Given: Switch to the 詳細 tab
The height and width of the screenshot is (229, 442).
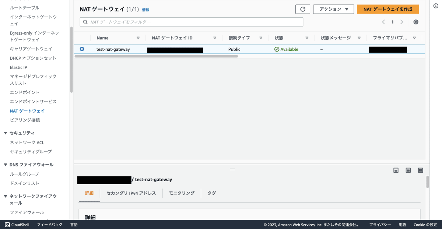Looking at the screenshot, I should coord(89,193).
